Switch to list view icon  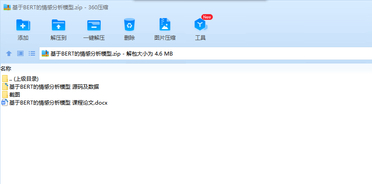pyautogui.click(x=32, y=53)
